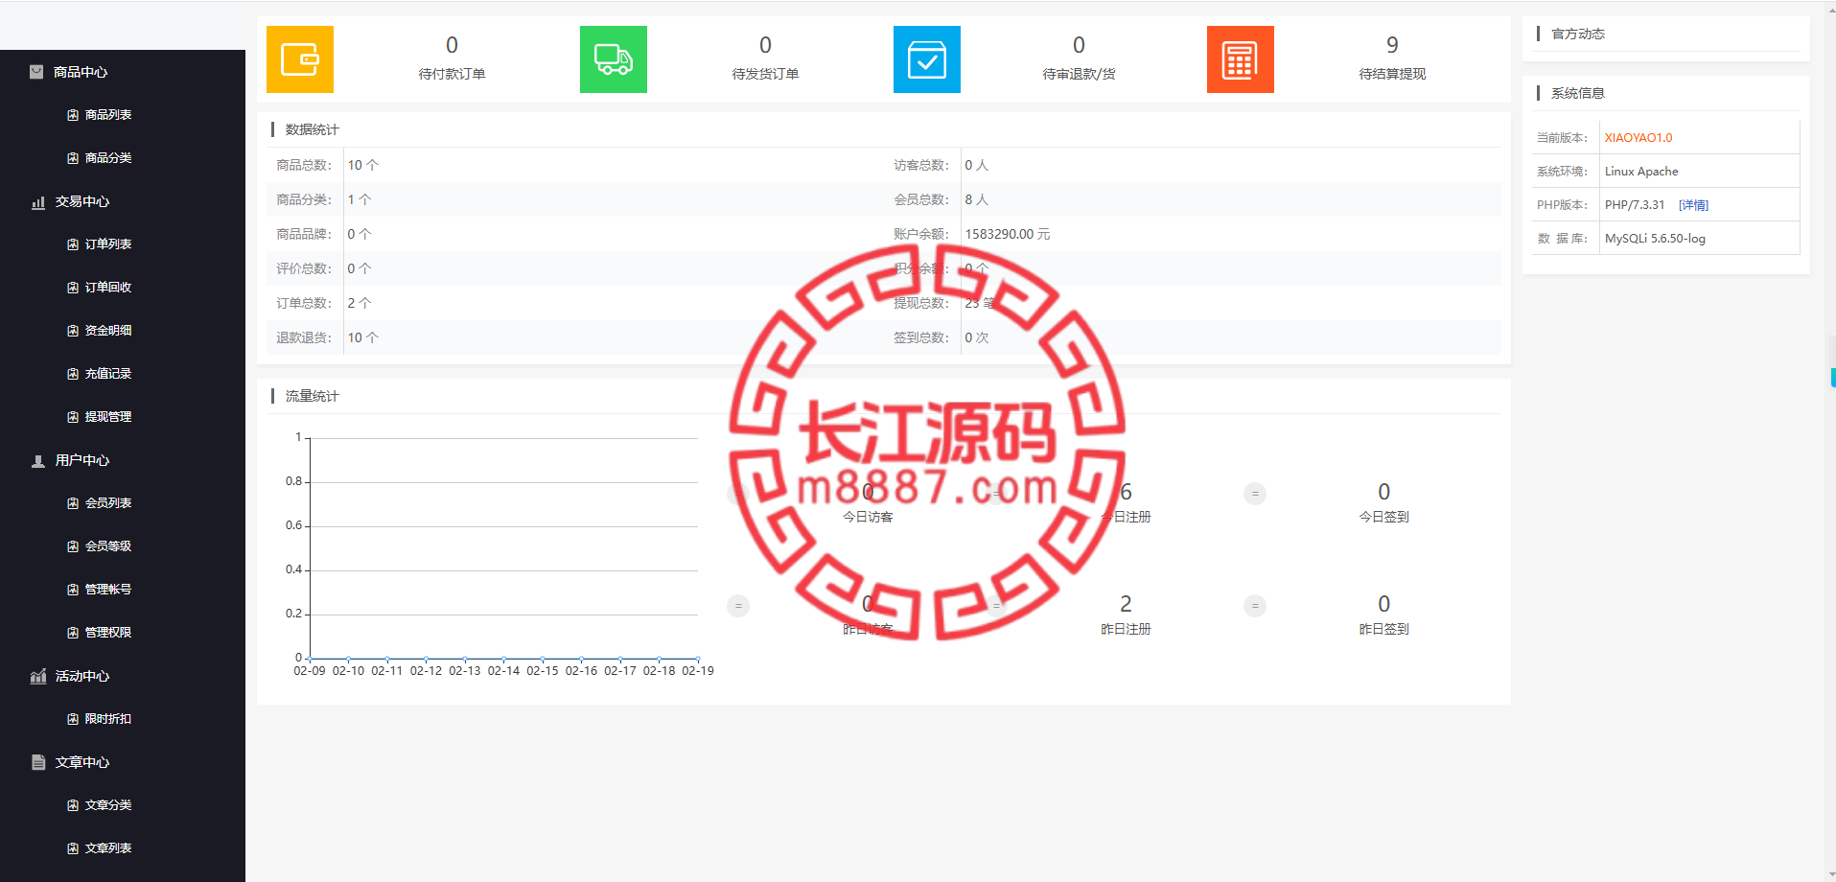Click the icon beside 限时折扣
This screenshot has height=882, width=1836.
pos(73,719)
